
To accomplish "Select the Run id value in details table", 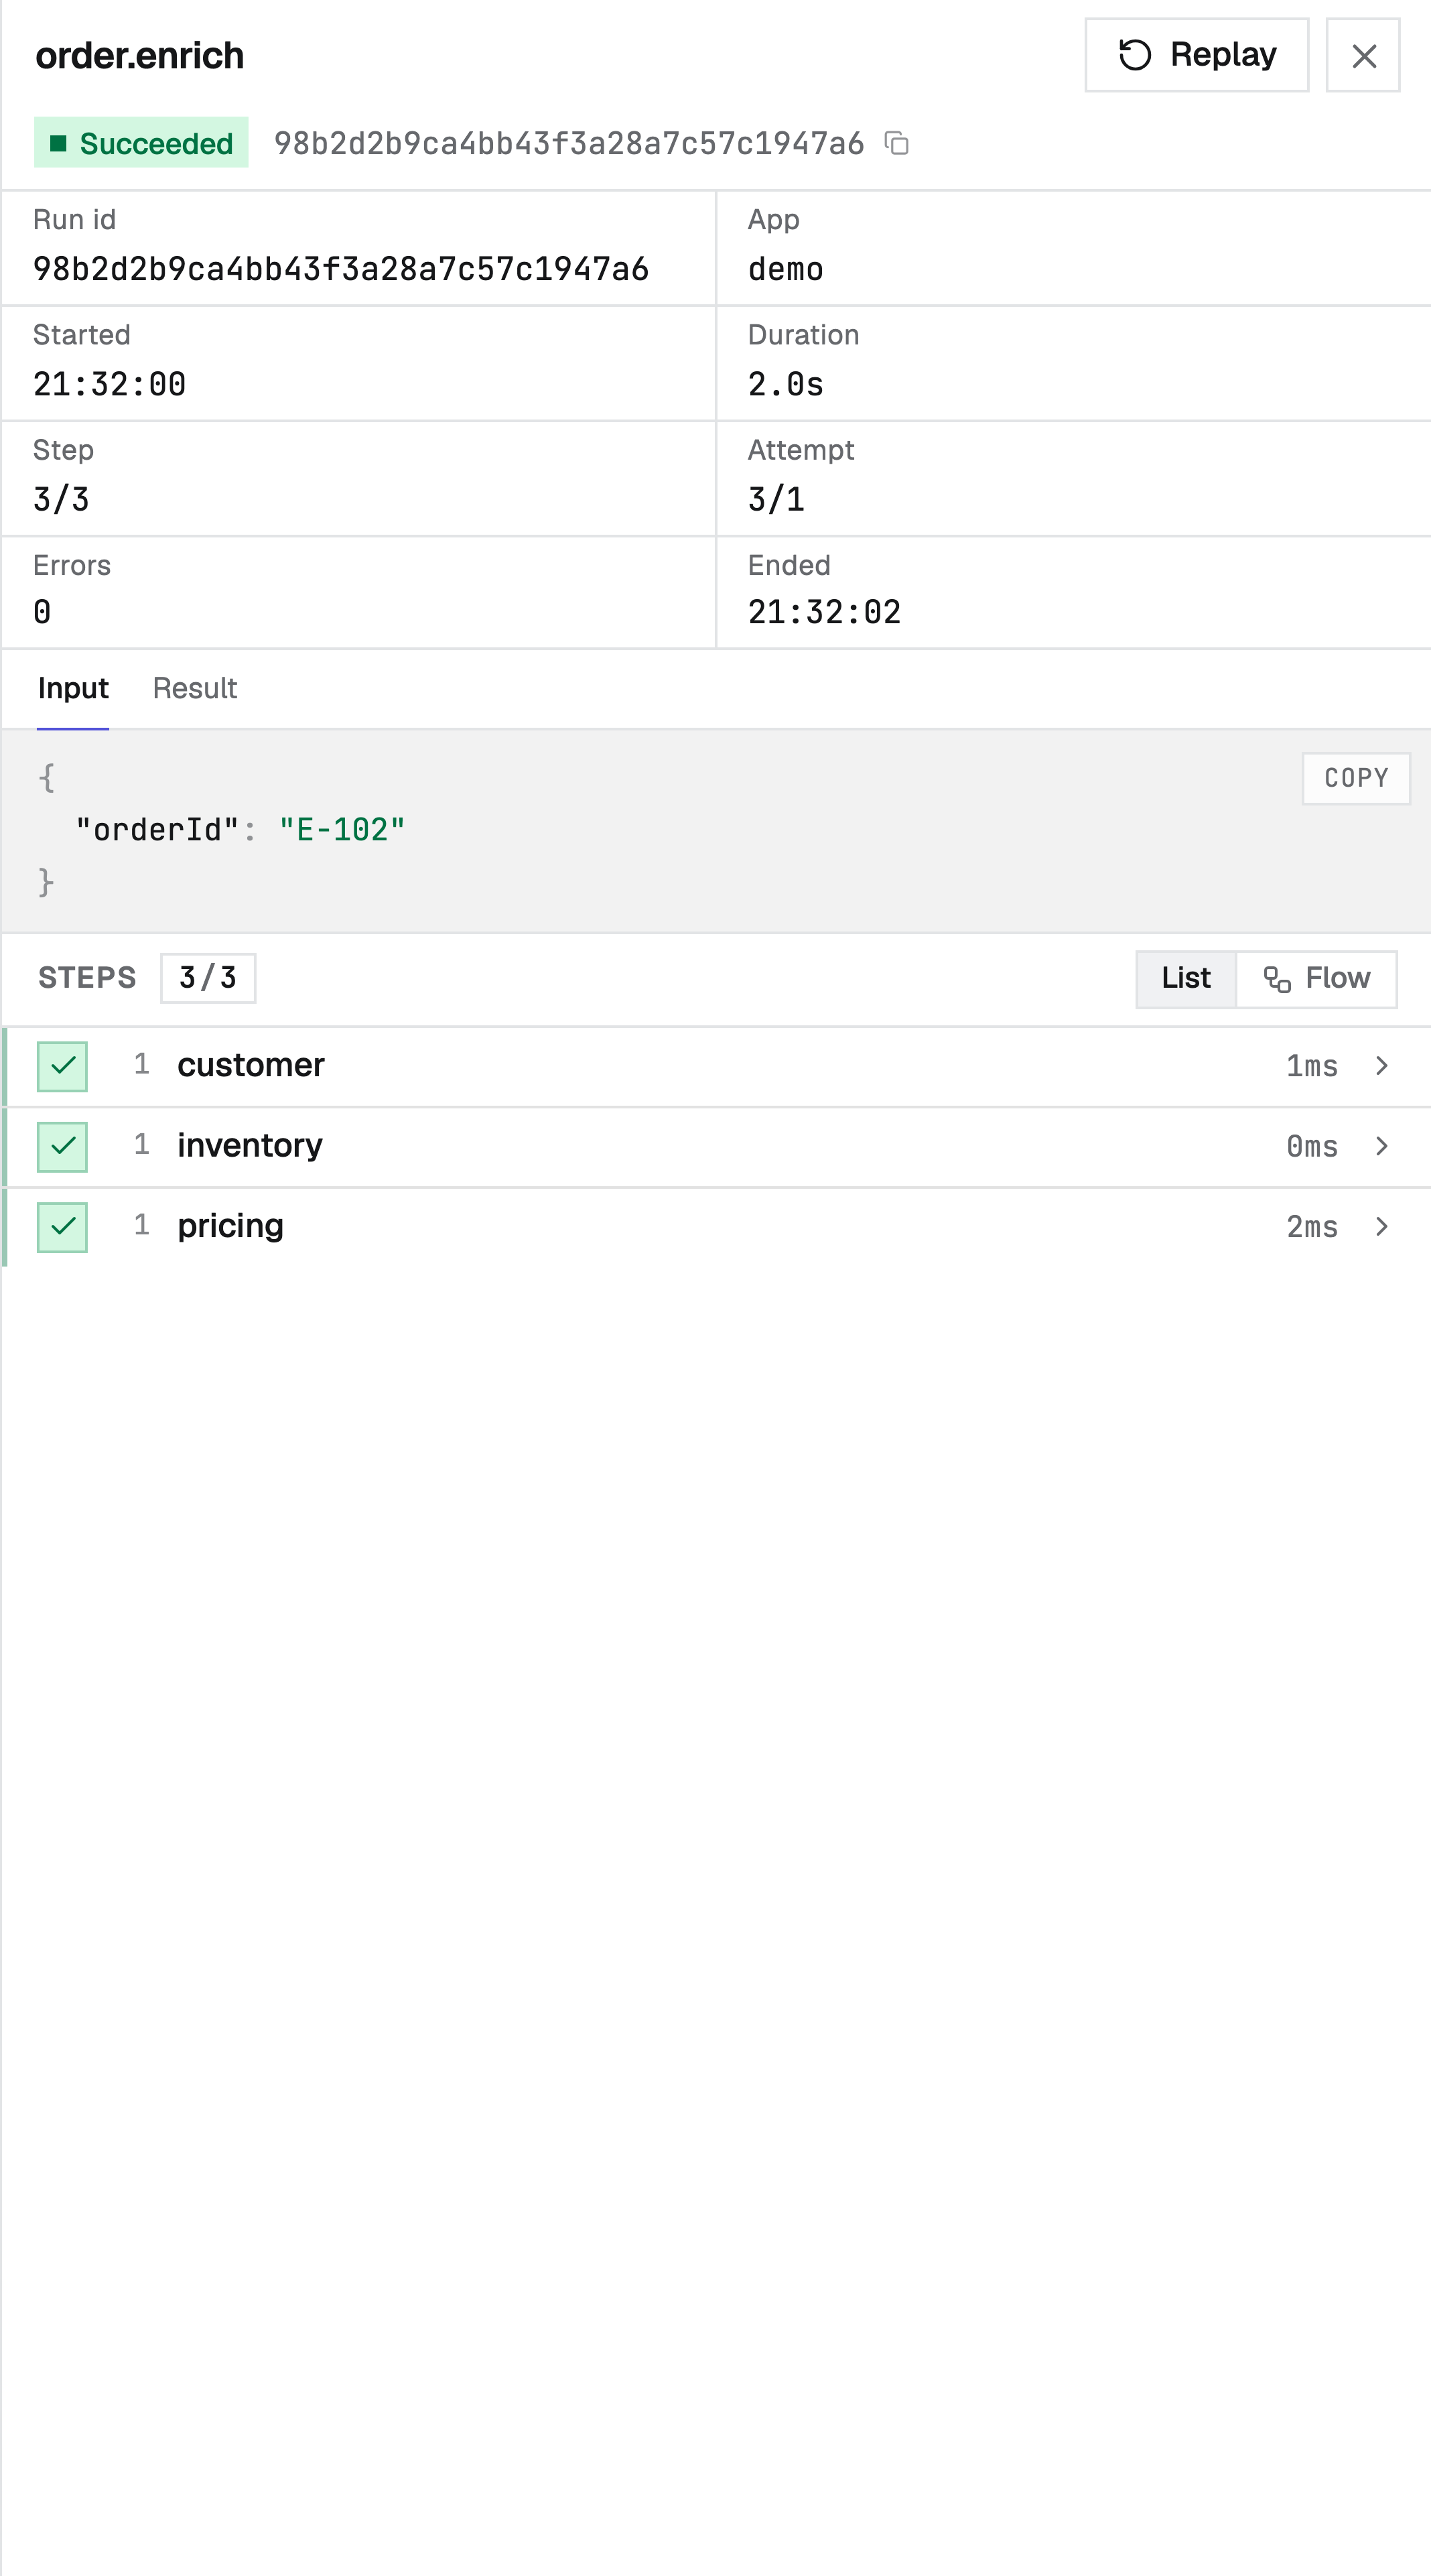I will tap(341, 269).
